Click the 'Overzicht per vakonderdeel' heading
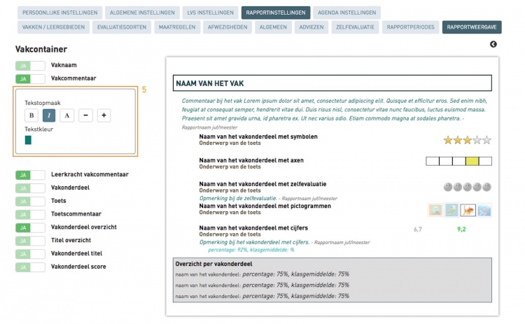 coord(213,264)
